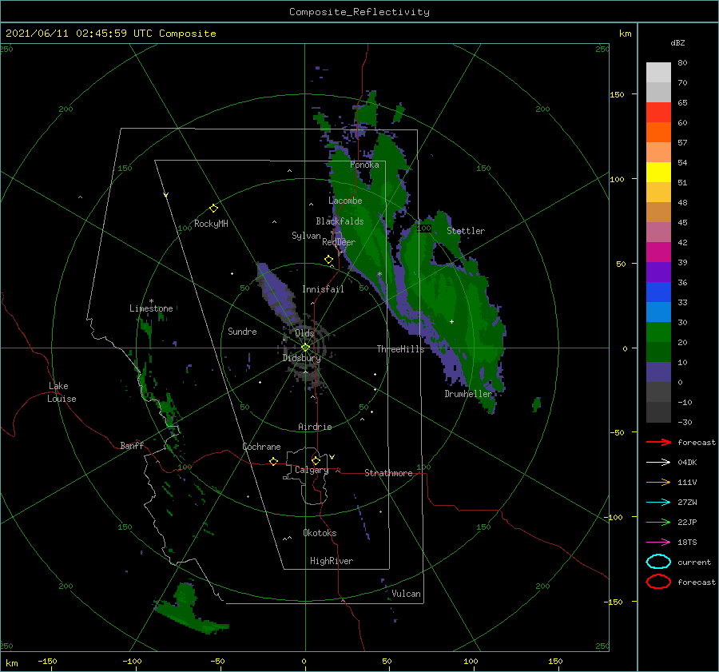Select the yellow diamond marker above Calgary label

316,460
